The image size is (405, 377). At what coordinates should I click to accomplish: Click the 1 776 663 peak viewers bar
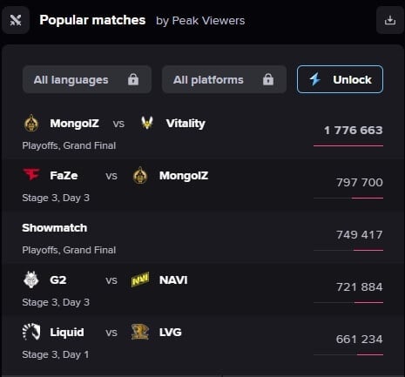348,145
